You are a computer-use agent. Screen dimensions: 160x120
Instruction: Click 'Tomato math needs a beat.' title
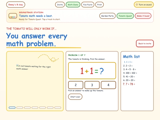click(36, 16)
